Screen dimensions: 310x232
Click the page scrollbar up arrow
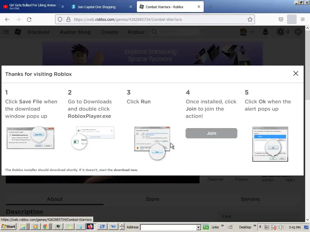point(308,28)
